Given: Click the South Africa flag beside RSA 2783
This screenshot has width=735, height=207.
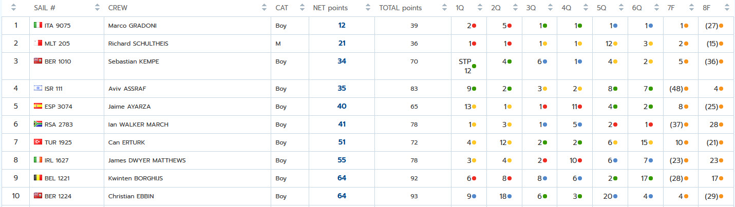Looking at the screenshot, I should coord(38,124).
